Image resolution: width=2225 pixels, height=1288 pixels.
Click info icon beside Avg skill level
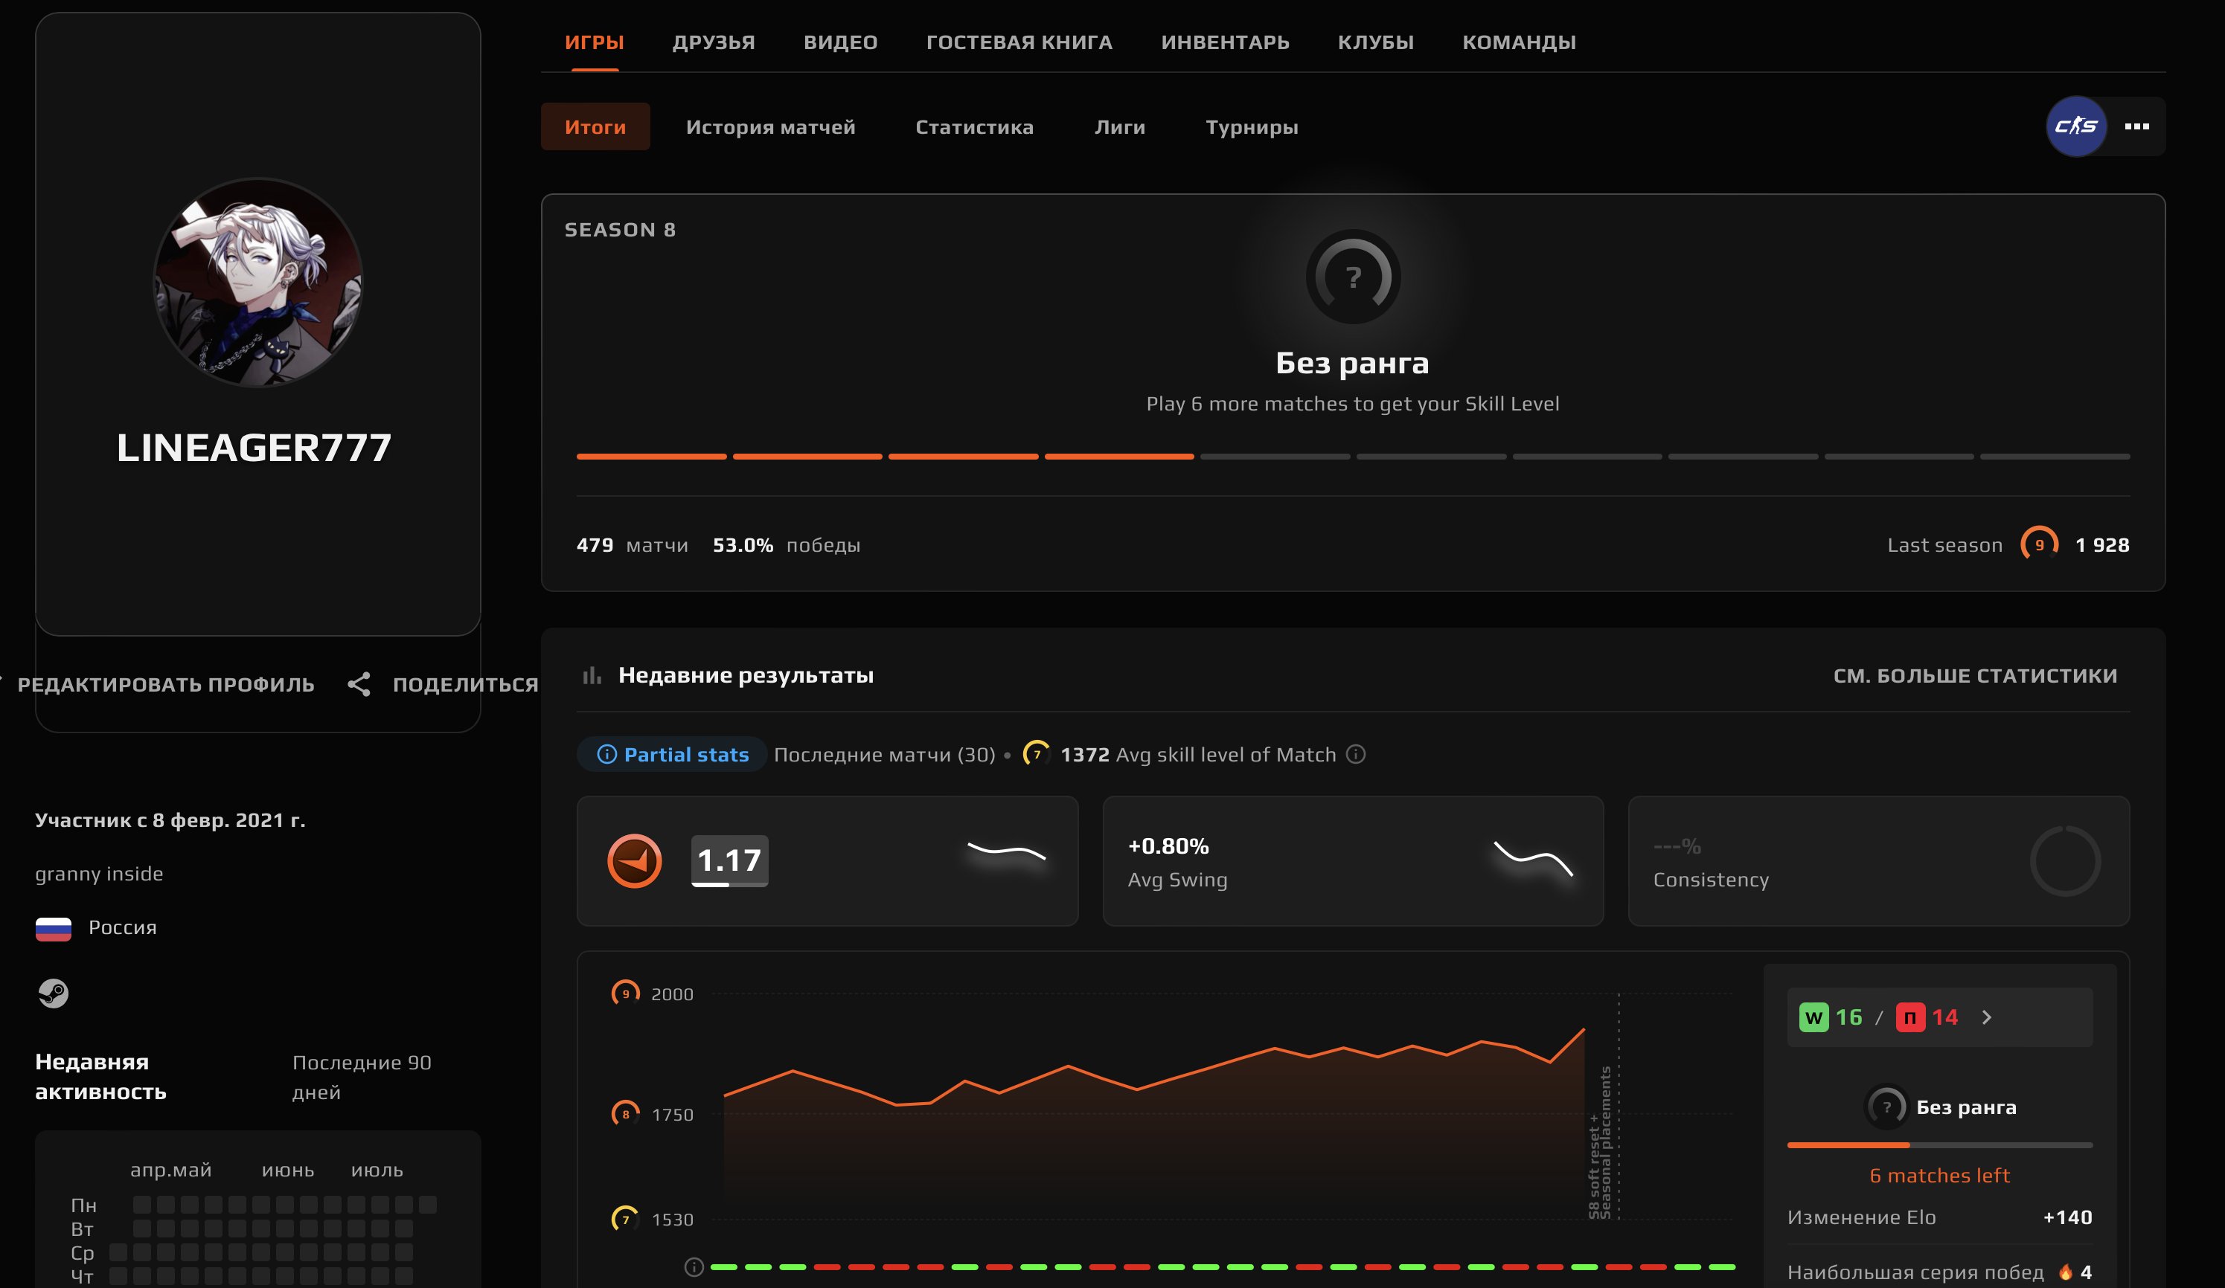point(1355,754)
